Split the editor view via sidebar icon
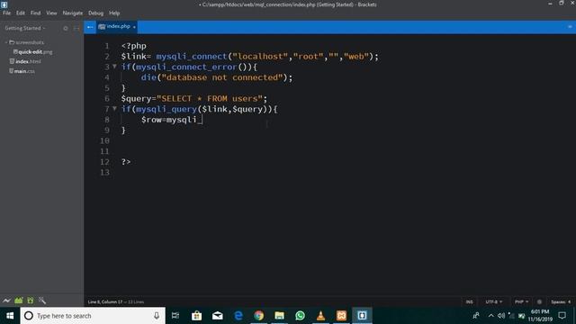576x324 pixels. pyautogui.click(x=76, y=28)
